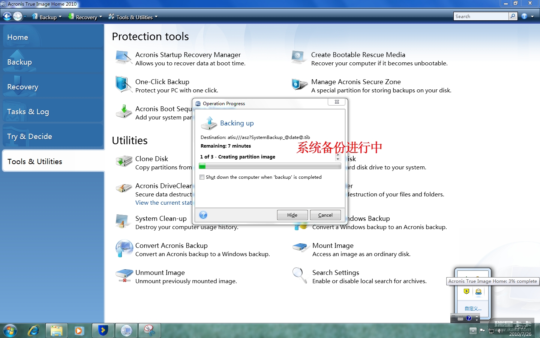Toggle the hidden tray icons arrow on the taskbar

473,331
